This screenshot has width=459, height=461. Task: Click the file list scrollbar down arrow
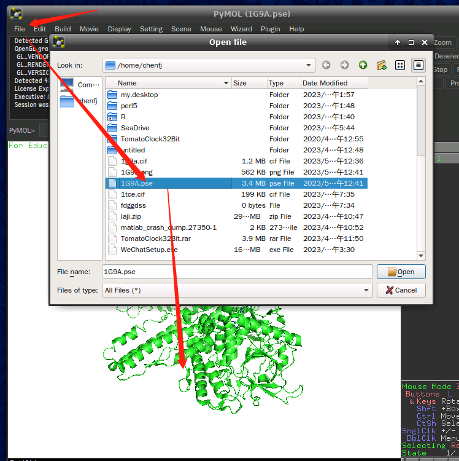click(x=421, y=256)
